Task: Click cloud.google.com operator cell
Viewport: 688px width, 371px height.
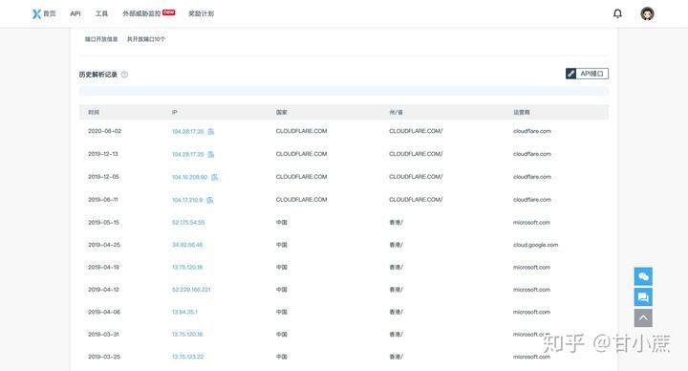Action: [x=536, y=245]
